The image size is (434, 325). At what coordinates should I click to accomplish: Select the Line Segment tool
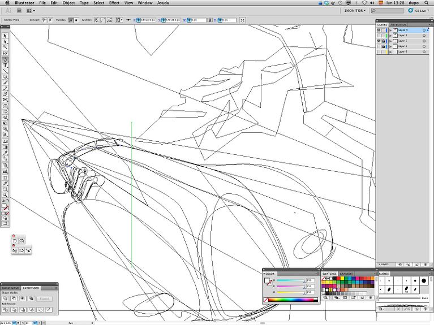point(5,71)
